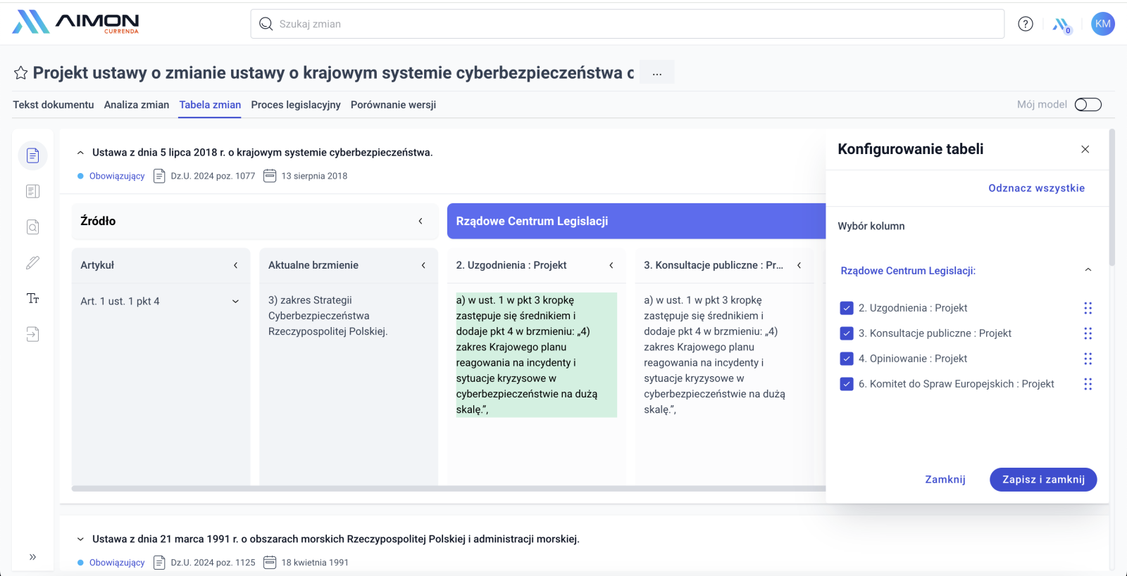Click the first Obowiązujący status link
Screen dimensions: 1127x576
pos(117,176)
